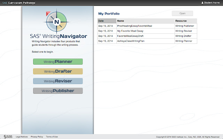223x139 pixels.
Task: Launch the Writing Drafter tool
Action: point(58,71)
